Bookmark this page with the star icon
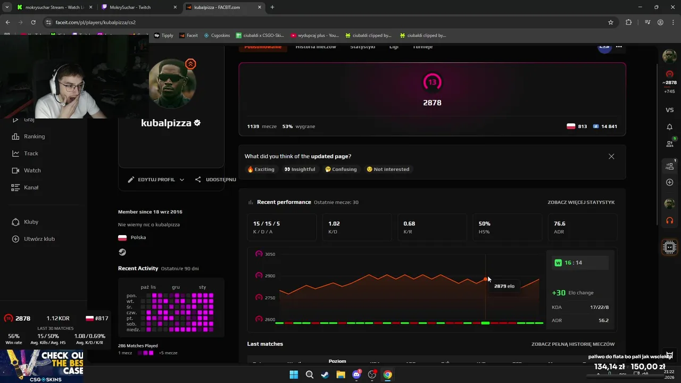Viewport: 681px width, 383px height. tap(611, 22)
